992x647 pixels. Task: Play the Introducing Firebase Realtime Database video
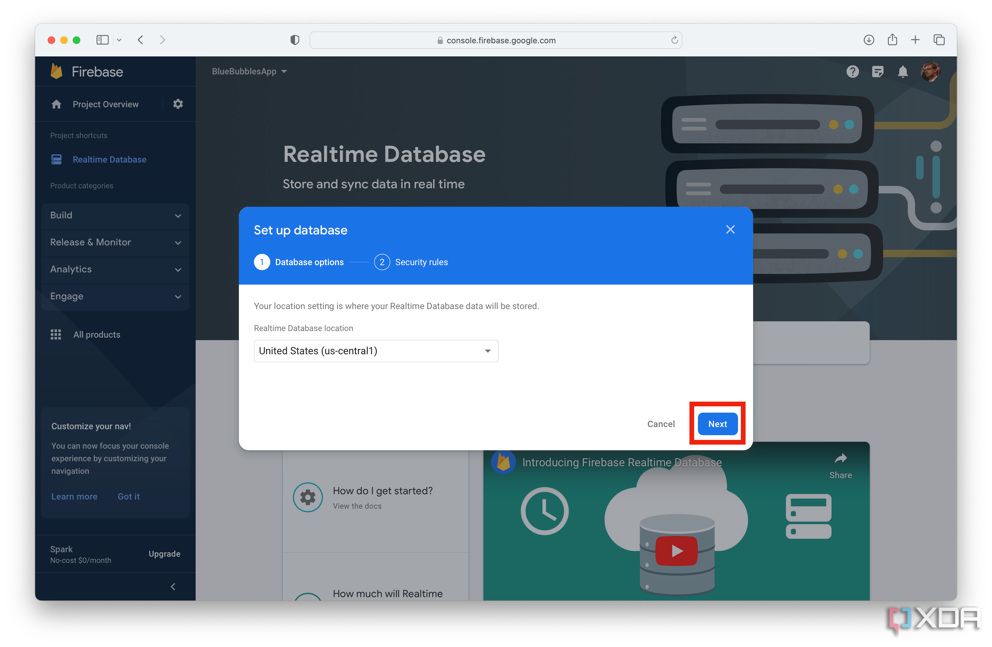point(676,551)
